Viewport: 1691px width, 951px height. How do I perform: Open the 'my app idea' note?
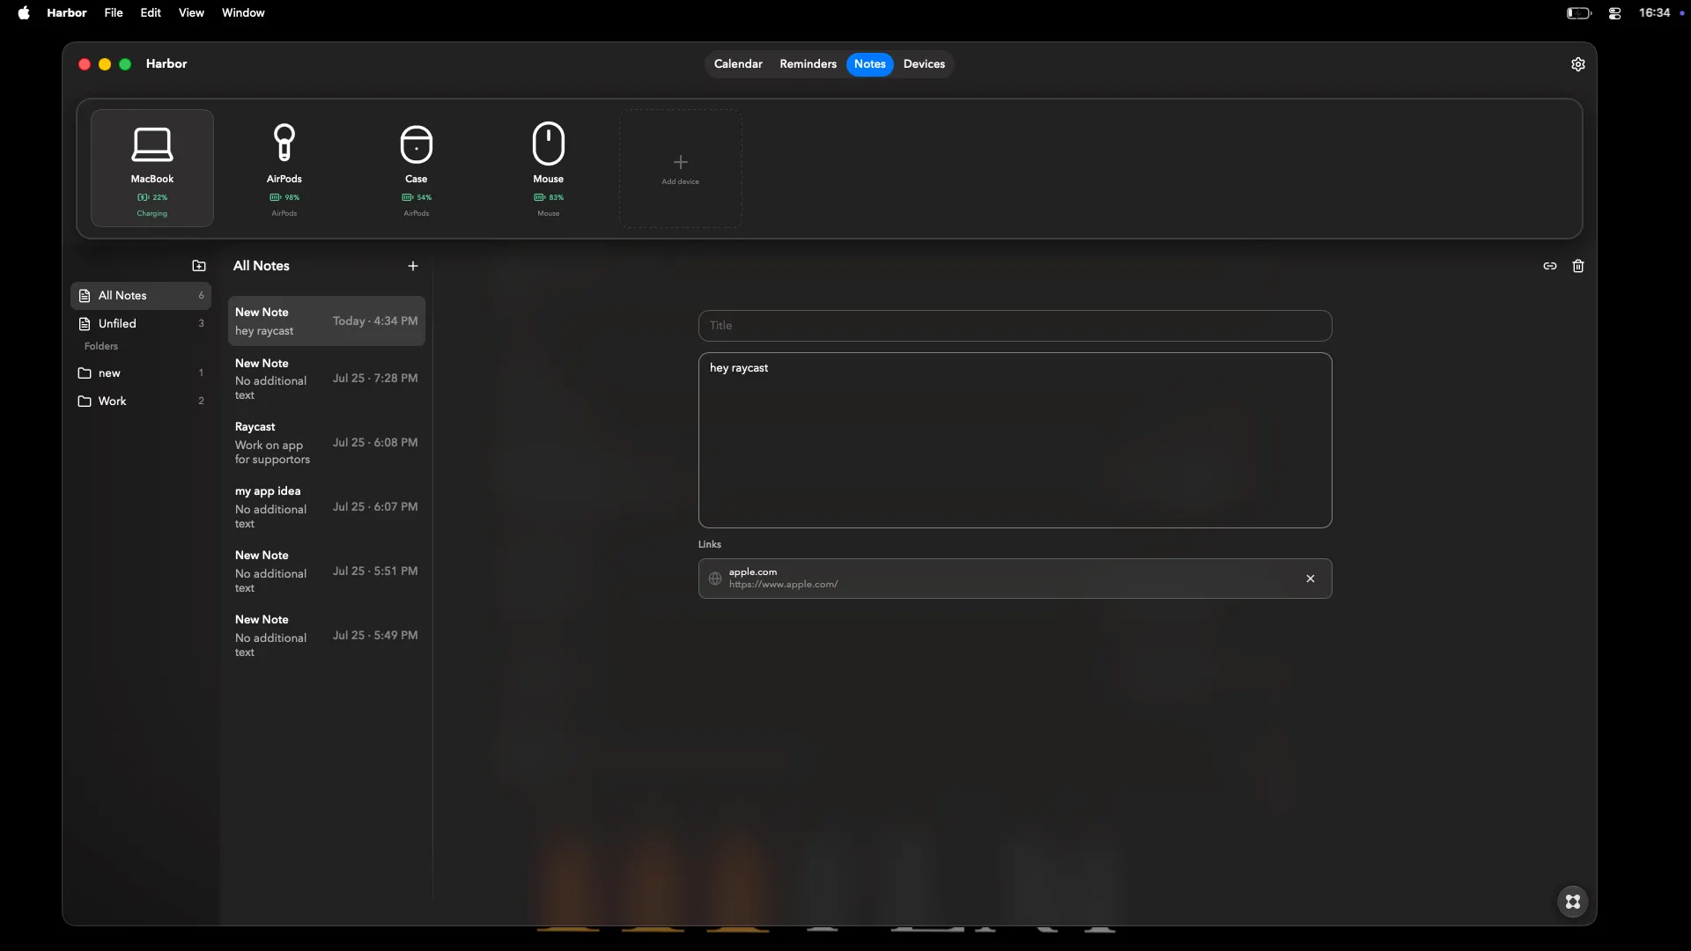(327, 507)
